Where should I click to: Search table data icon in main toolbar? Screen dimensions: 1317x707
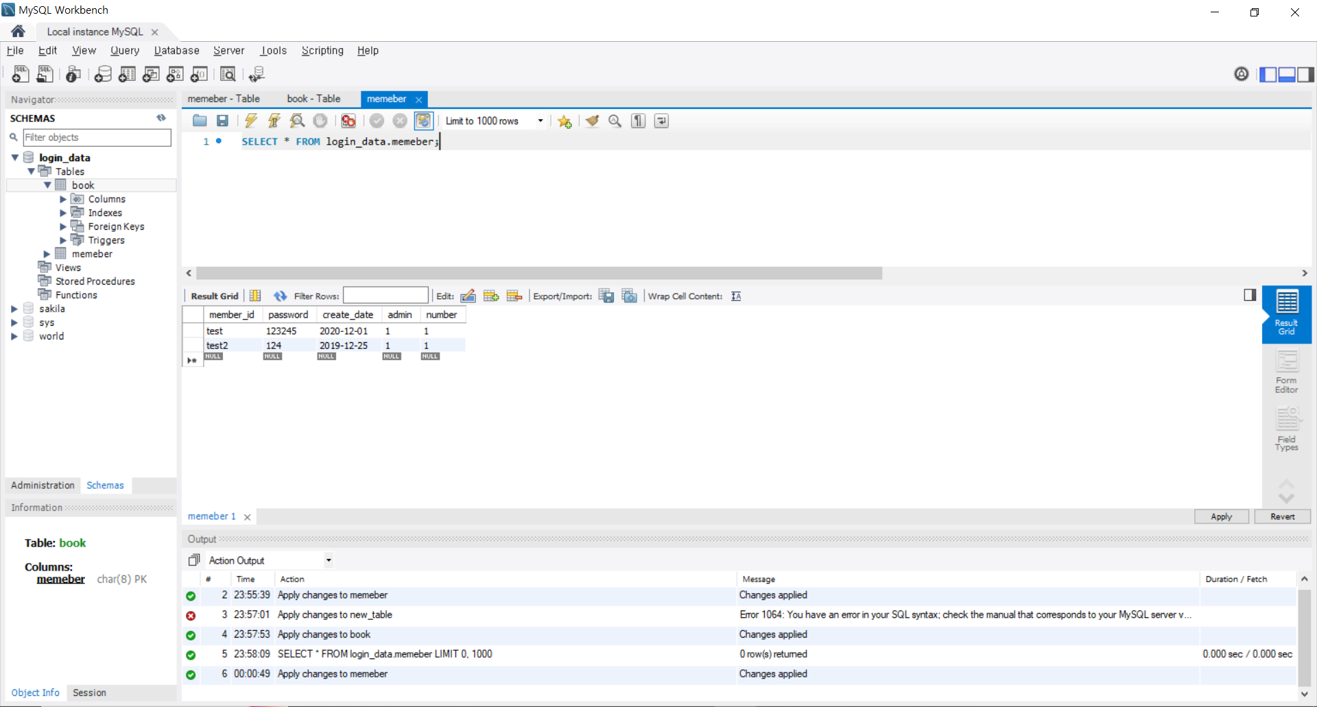(x=228, y=74)
